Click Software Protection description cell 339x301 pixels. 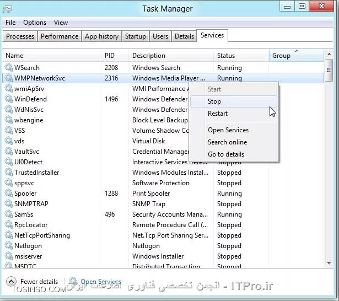point(160,183)
